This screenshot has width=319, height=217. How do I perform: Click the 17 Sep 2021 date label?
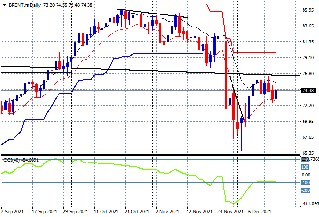[44, 212]
